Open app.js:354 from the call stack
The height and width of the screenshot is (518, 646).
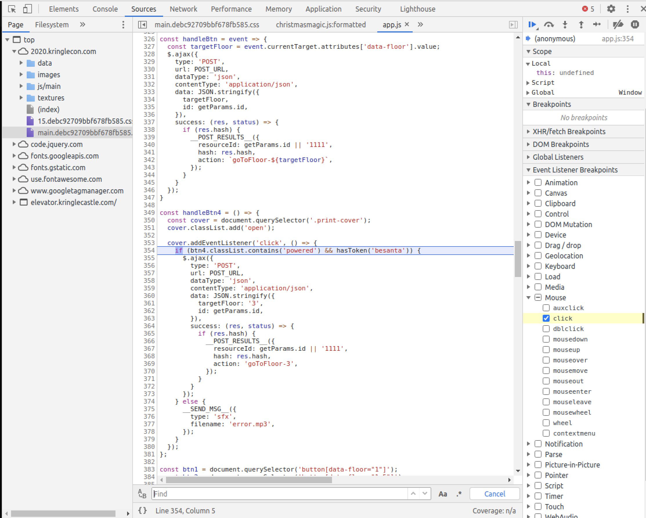(x=618, y=39)
